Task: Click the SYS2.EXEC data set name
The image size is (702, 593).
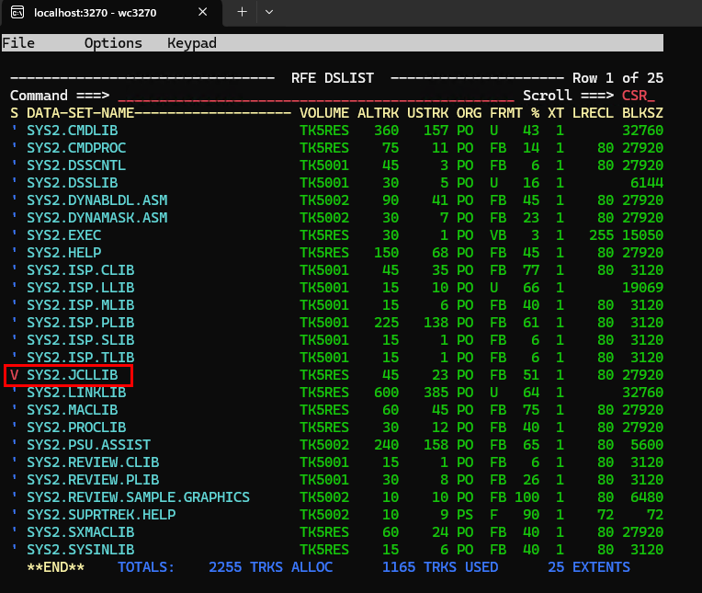Action: point(64,235)
